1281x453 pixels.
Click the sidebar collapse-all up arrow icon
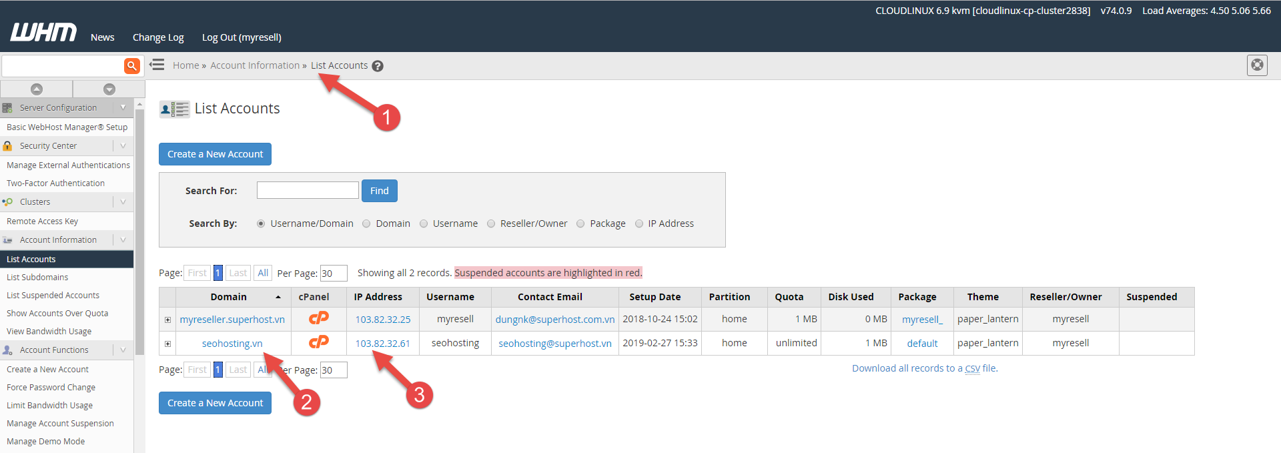pos(37,89)
